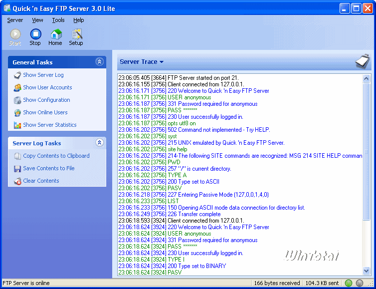Select the '227 Entering Passive Mode' line
Screen dimensions: 376x289
[193, 195]
